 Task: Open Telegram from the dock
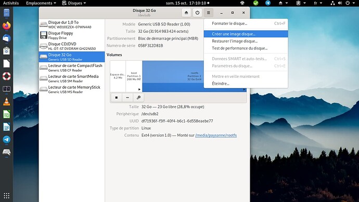point(6,139)
